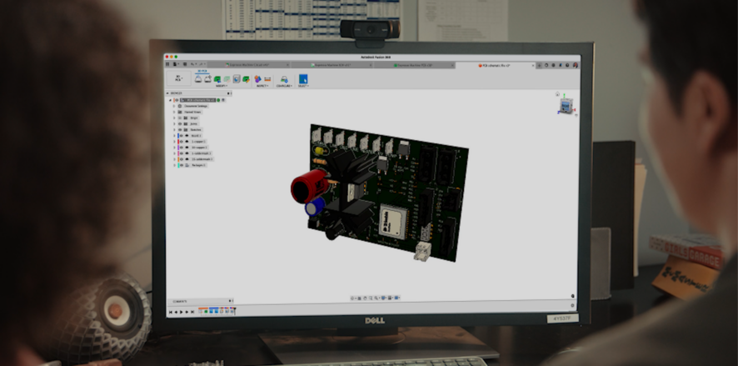Screen dimensions: 738x366
Task: Click the Save icon in top bar
Action: coord(185,64)
